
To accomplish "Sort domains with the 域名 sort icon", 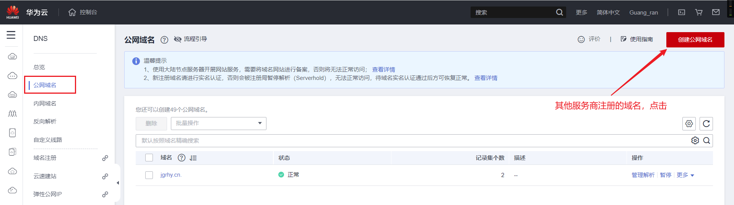I will [193, 158].
